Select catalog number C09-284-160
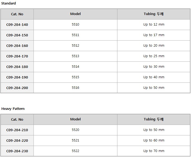Screen dimensions: 191x157 [17, 46]
